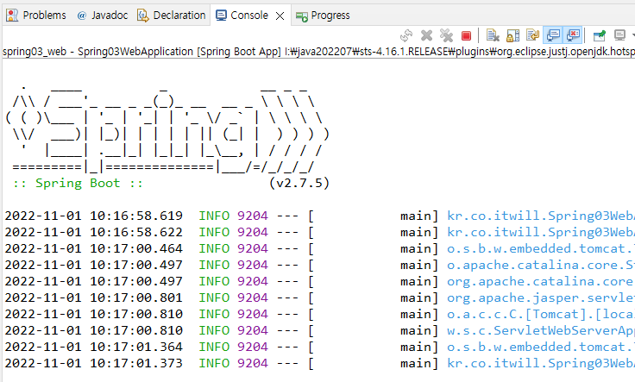Click the Remove All Terminated Launches icon
Viewport: 635px width, 382px height.
(x=446, y=35)
